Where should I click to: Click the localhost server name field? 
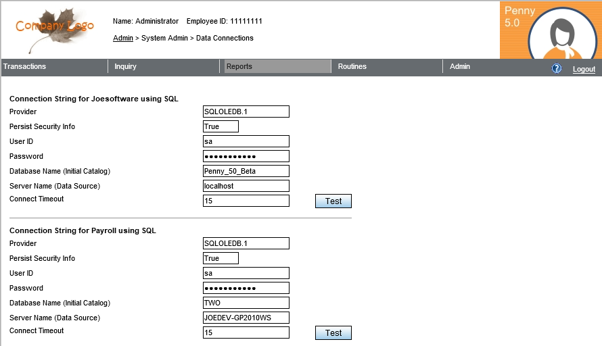click(x=246, y=186)
